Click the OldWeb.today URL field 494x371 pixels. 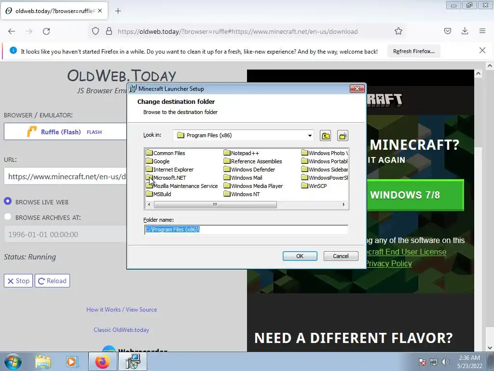[65, 176]
